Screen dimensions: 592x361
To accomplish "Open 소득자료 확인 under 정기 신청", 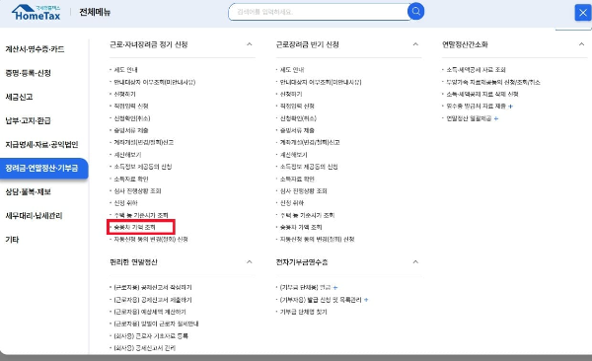I will [x=131, y=179].
